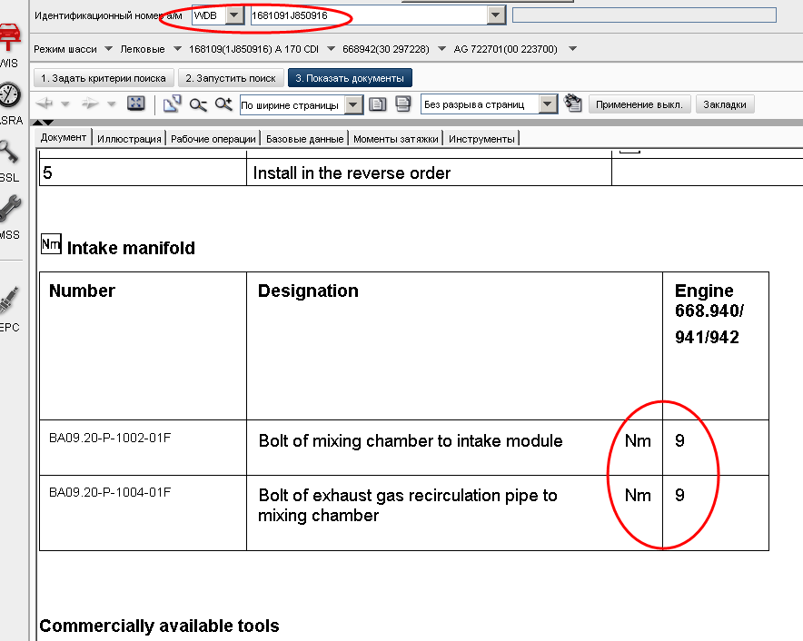Open the 'По ширине страницы' zoom dropdown
Screen dimensions: 803x641
353,104
